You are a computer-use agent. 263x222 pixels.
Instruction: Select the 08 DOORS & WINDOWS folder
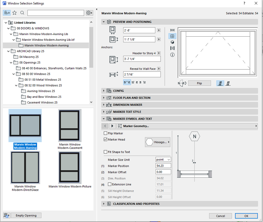point(33,28)
